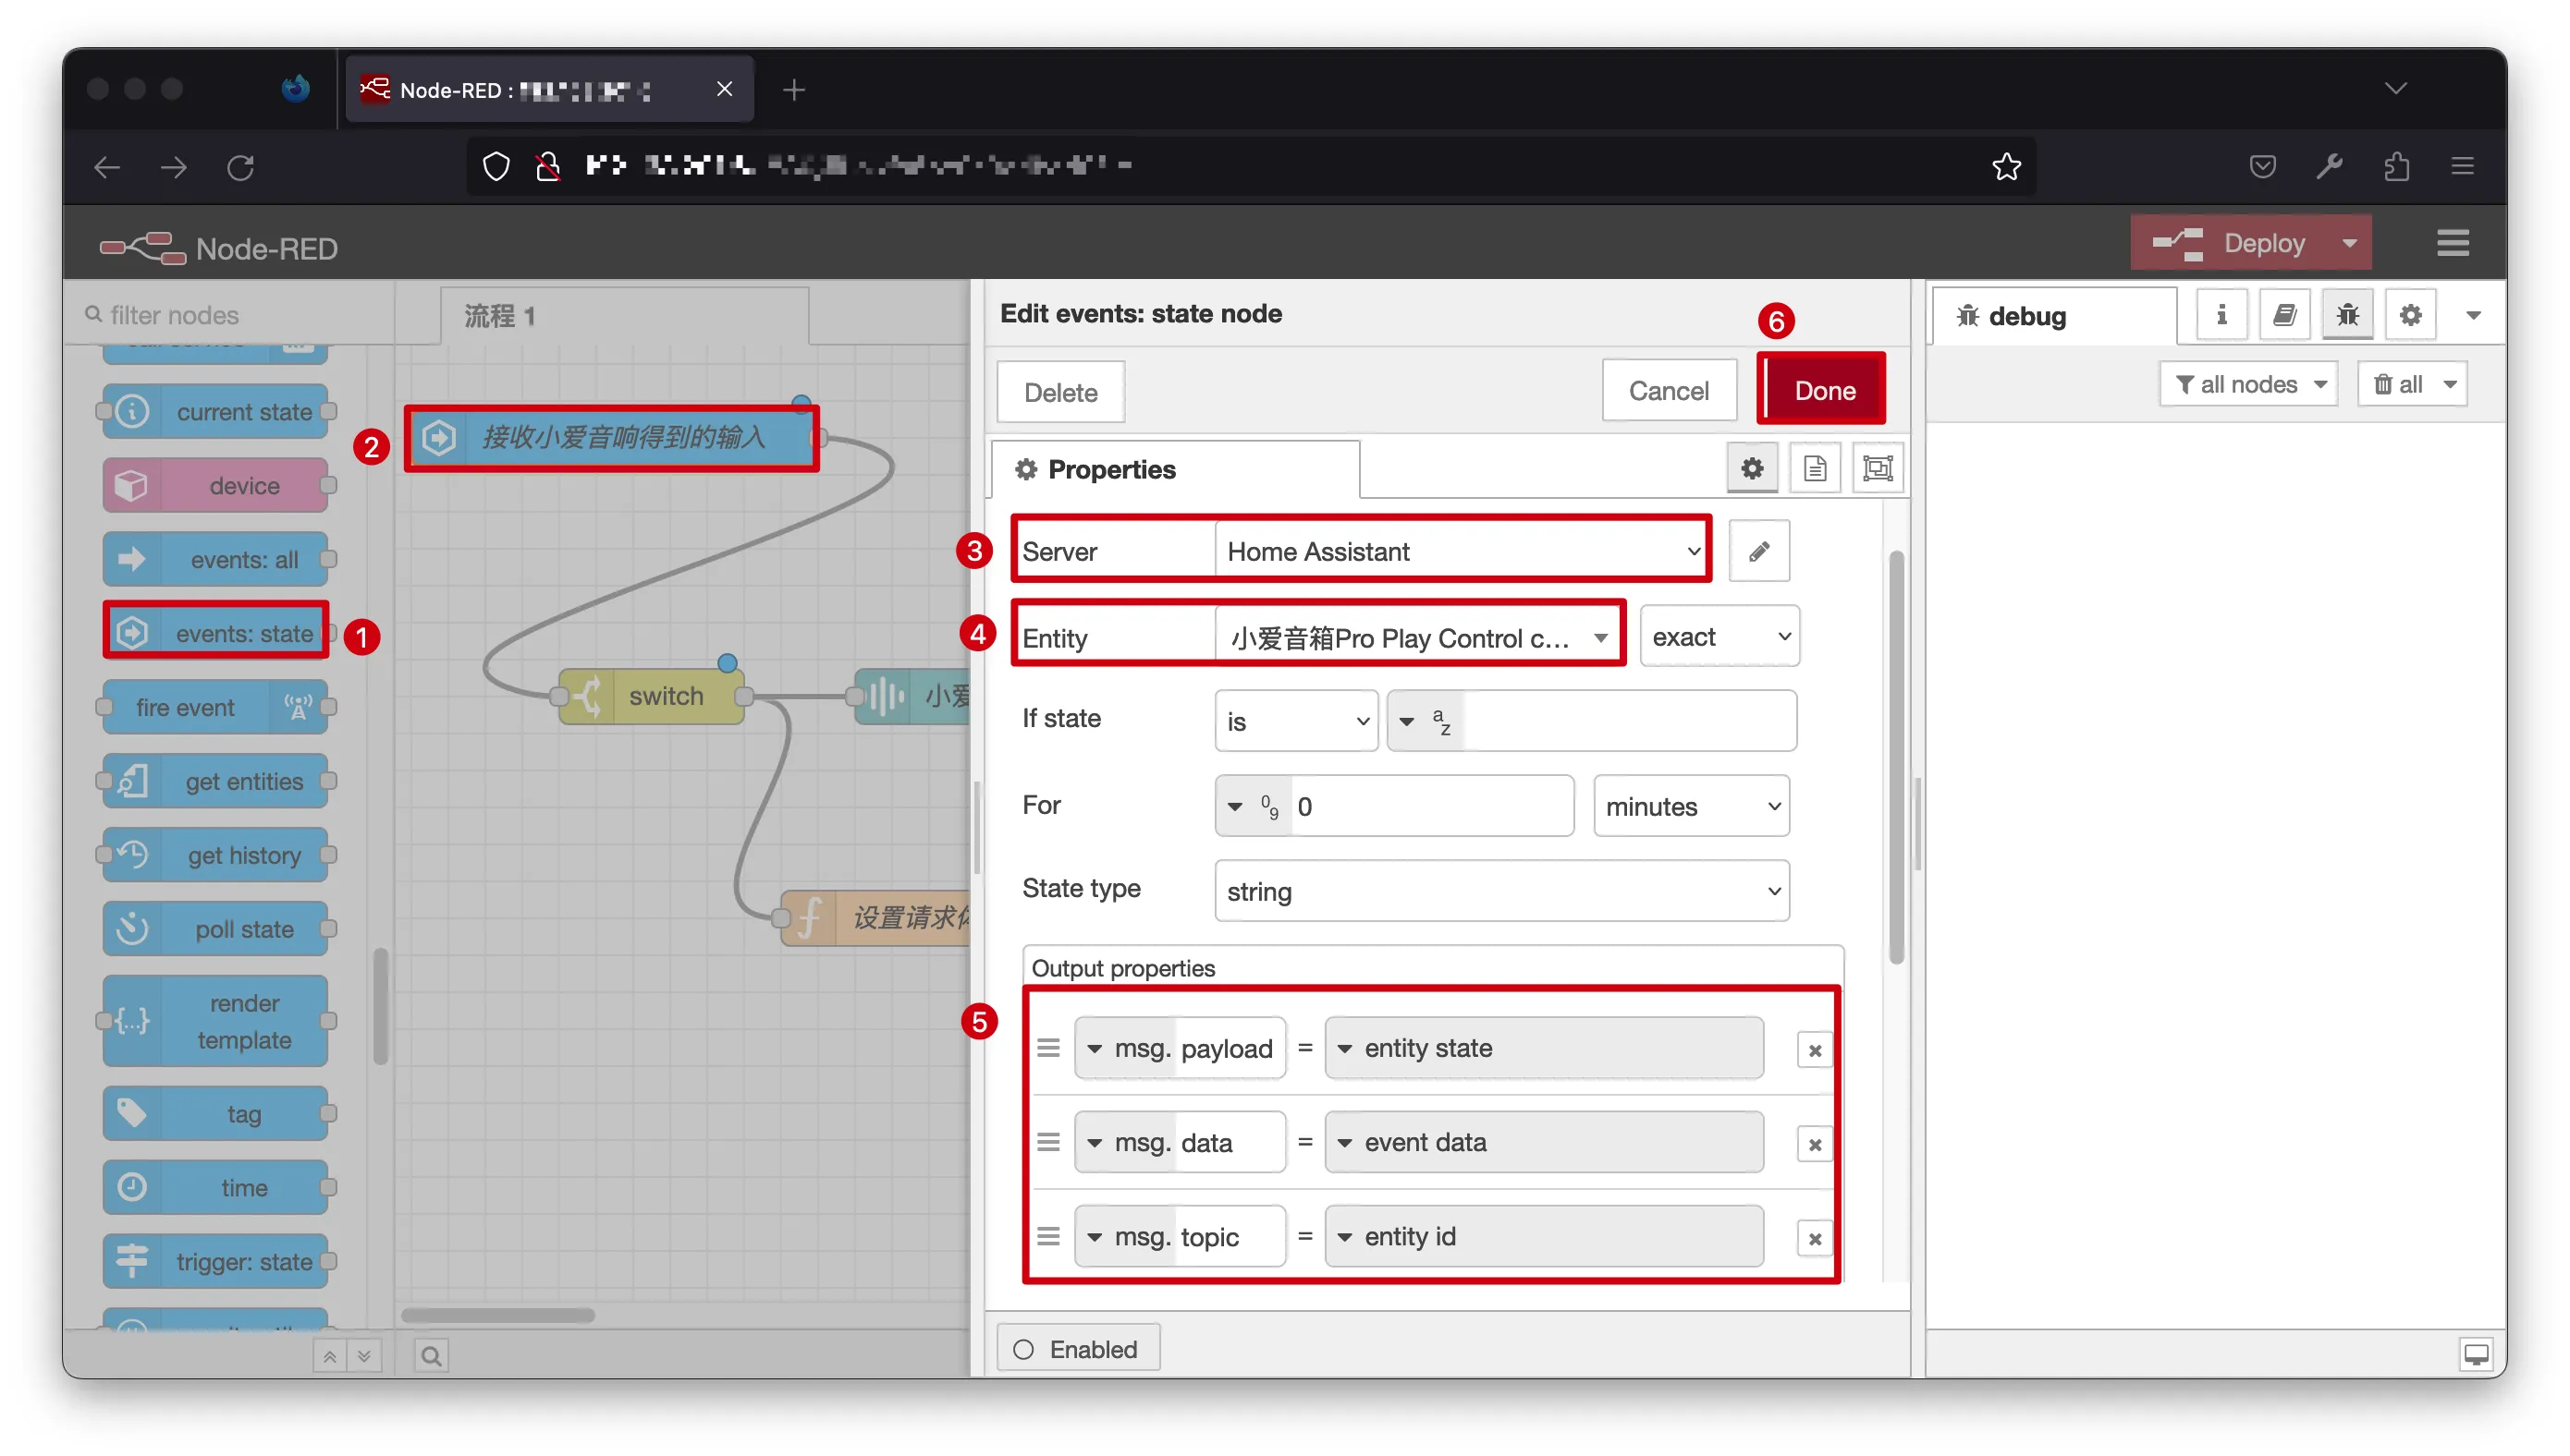The width and height of the screenshot is (2570, 1456).
Task: Delete the msg.topic output property row
Action: click(x=1814, y=1237)
